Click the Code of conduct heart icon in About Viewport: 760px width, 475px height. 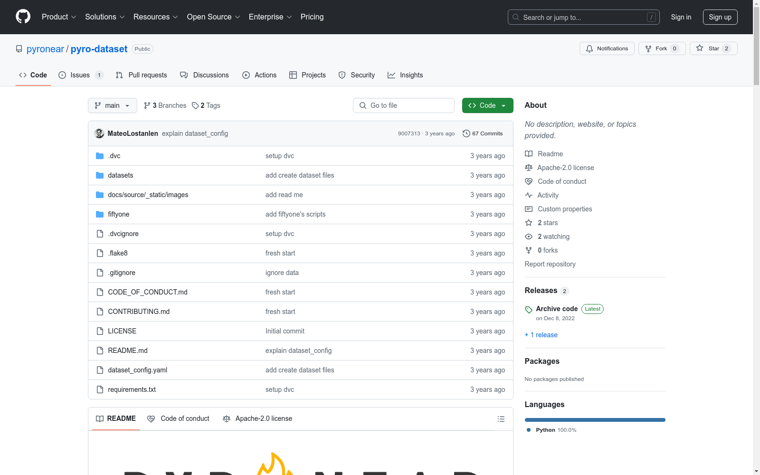529,181
